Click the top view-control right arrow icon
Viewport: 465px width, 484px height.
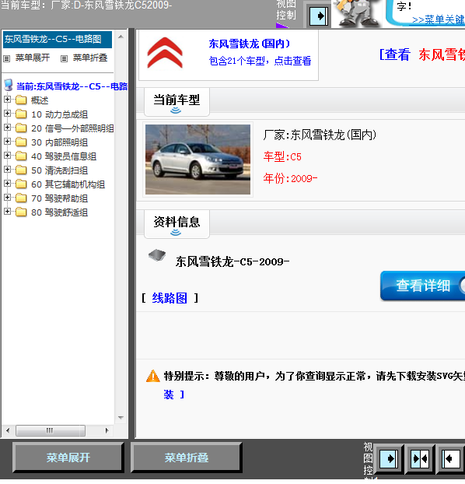click(x=319, y=16)
